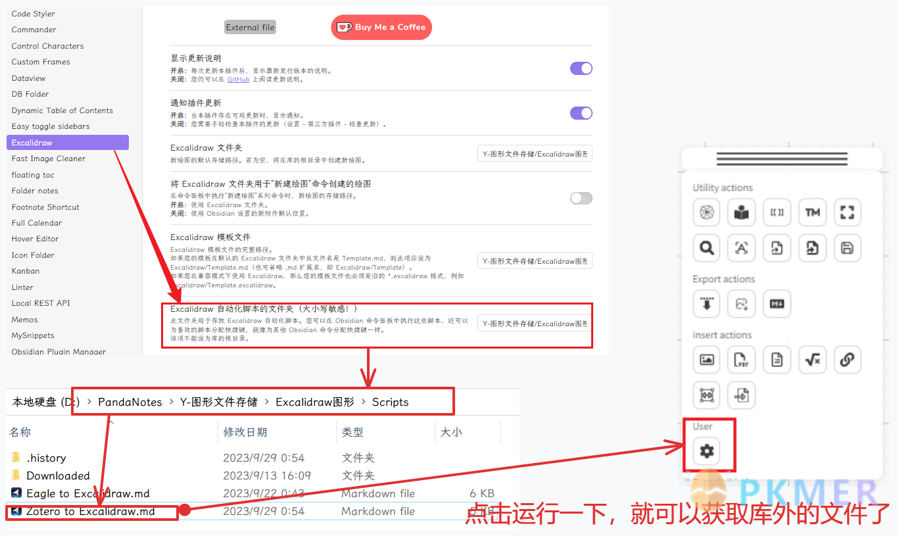Select Folder notes in the sidebar
The width and height of the screenshot is (897, 536).
[35, 191]
